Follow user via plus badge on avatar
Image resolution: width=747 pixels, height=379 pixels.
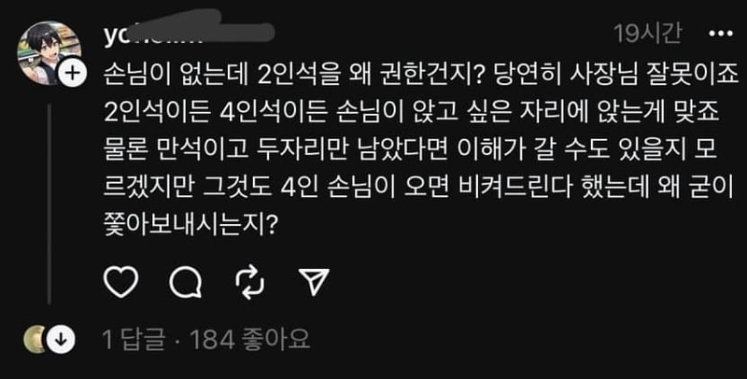coord(73,74)
